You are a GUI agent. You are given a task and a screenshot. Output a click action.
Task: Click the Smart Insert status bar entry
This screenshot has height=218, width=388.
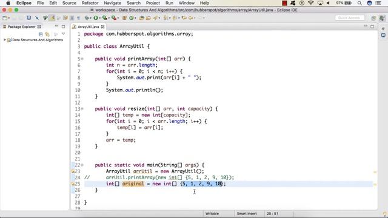pyautogui.click(x=247, y=214)
